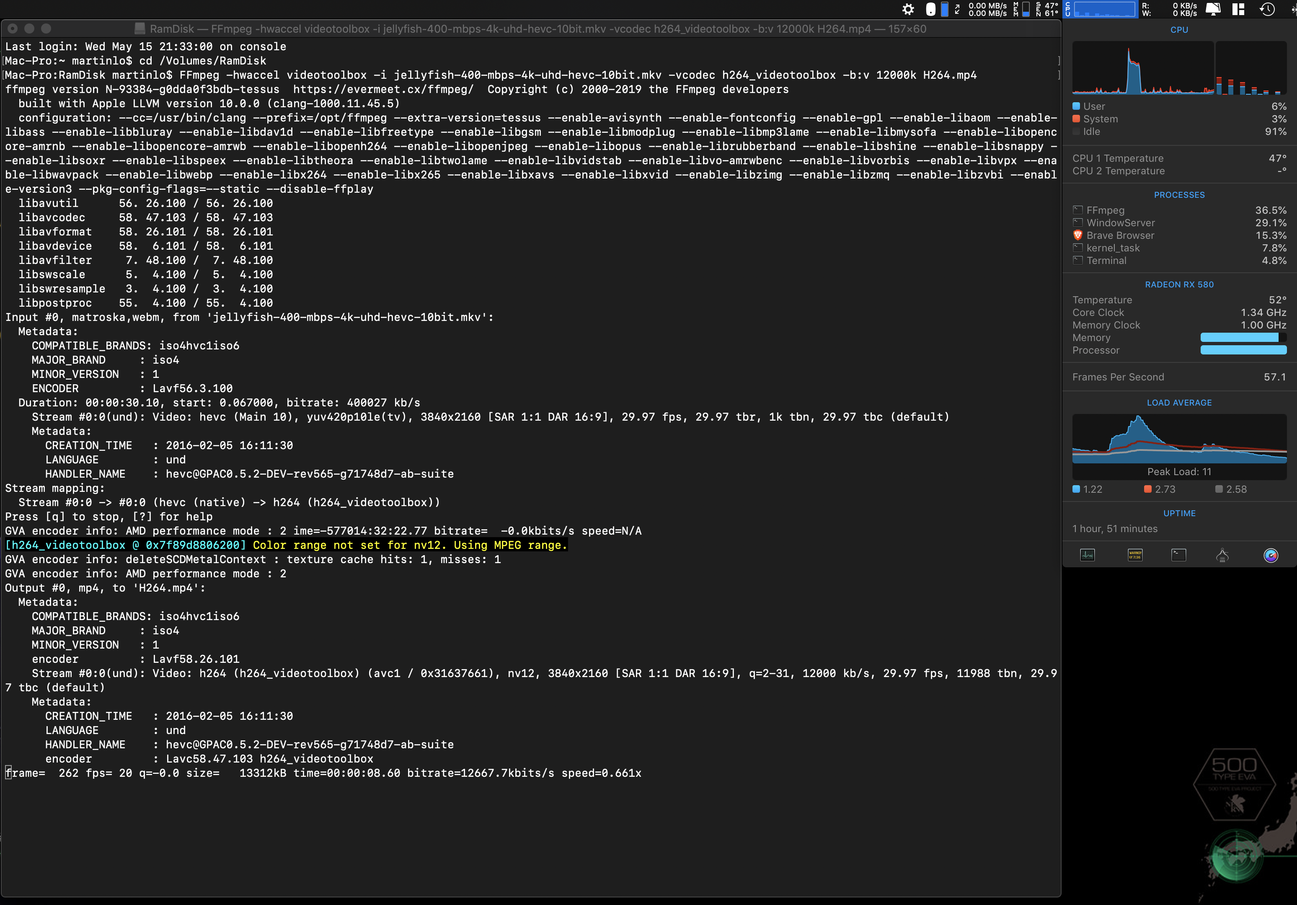Screen dimensions: 1297x905
Task: Open Console app icon in iStat footer
Action: (x=1135, y=555)
